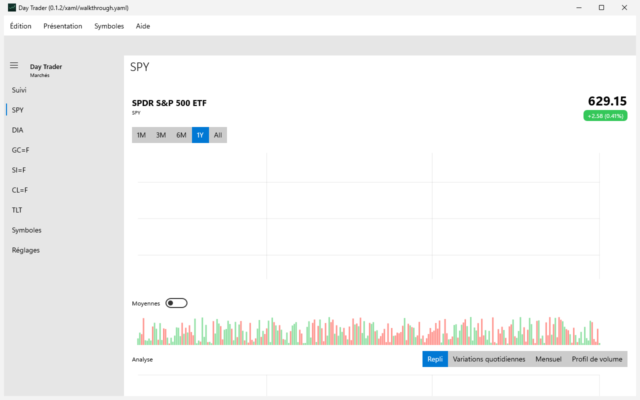640x400 pixels.
Task: Select Profil de volume analysis tab
Action: click(597, 359)
